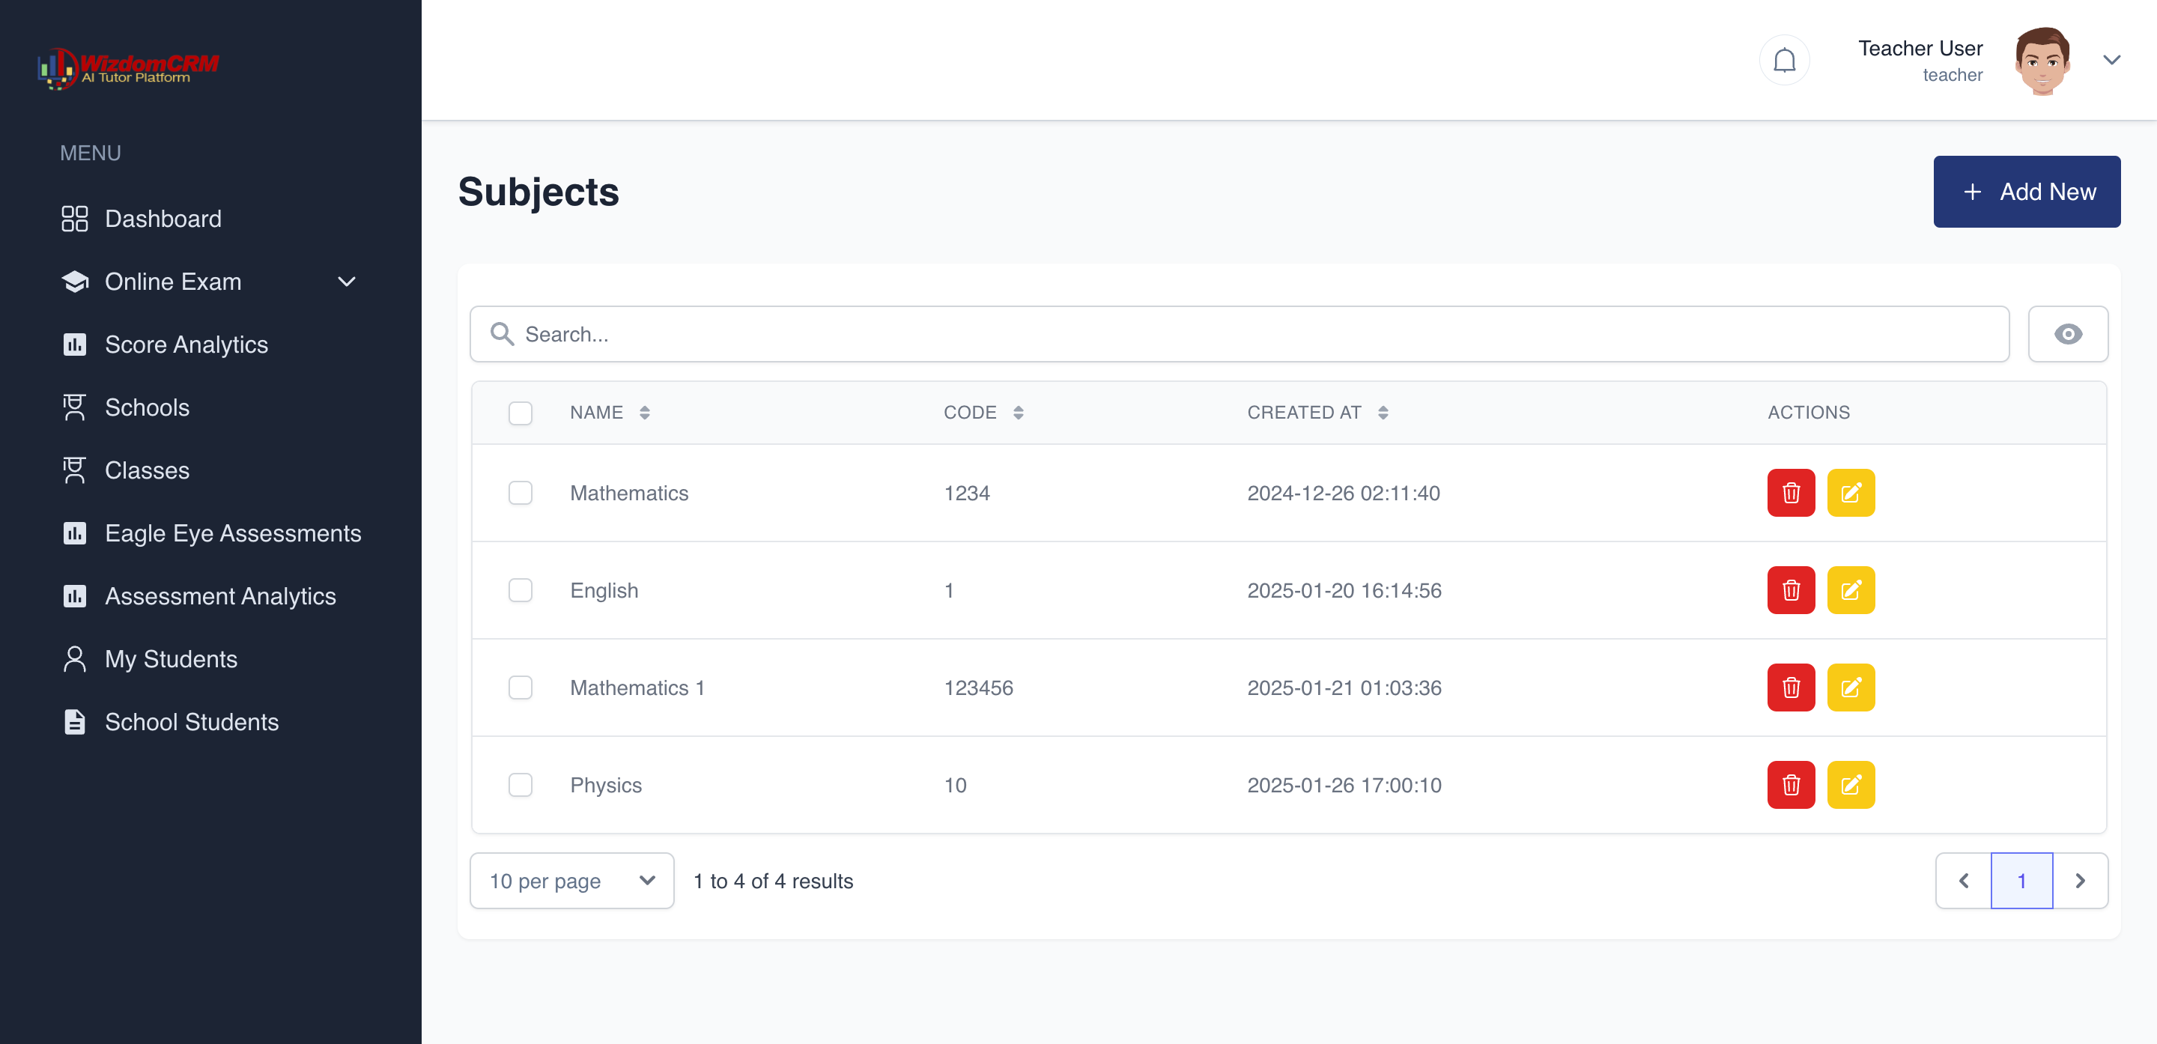Go to next results page arrow
The height and width of the screenshot is (1044, 2157).
tap(2080, 881)
